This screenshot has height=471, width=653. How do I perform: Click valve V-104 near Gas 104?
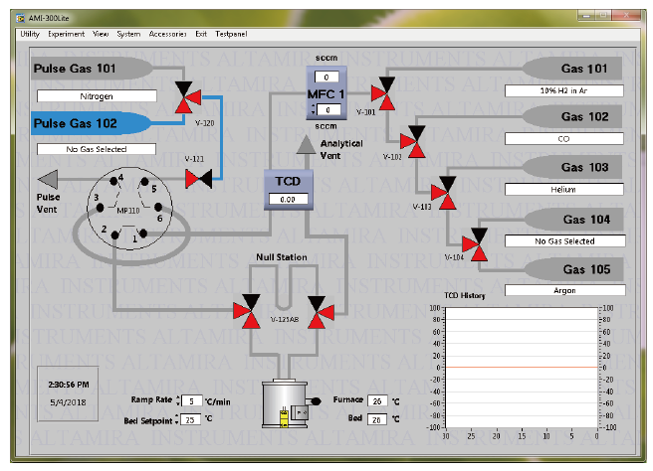tap(478, 243)
